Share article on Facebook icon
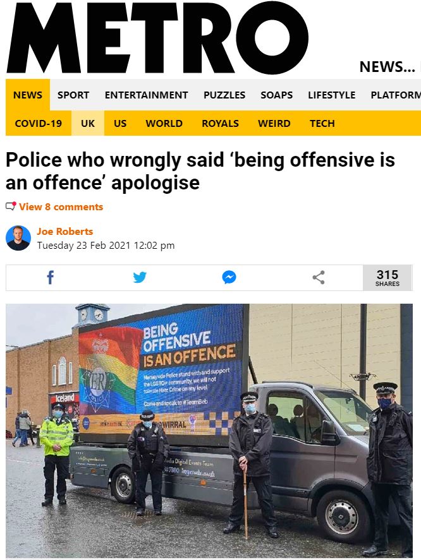The width and height of the screenshot is (421, 560). click(x=51, y=277)
